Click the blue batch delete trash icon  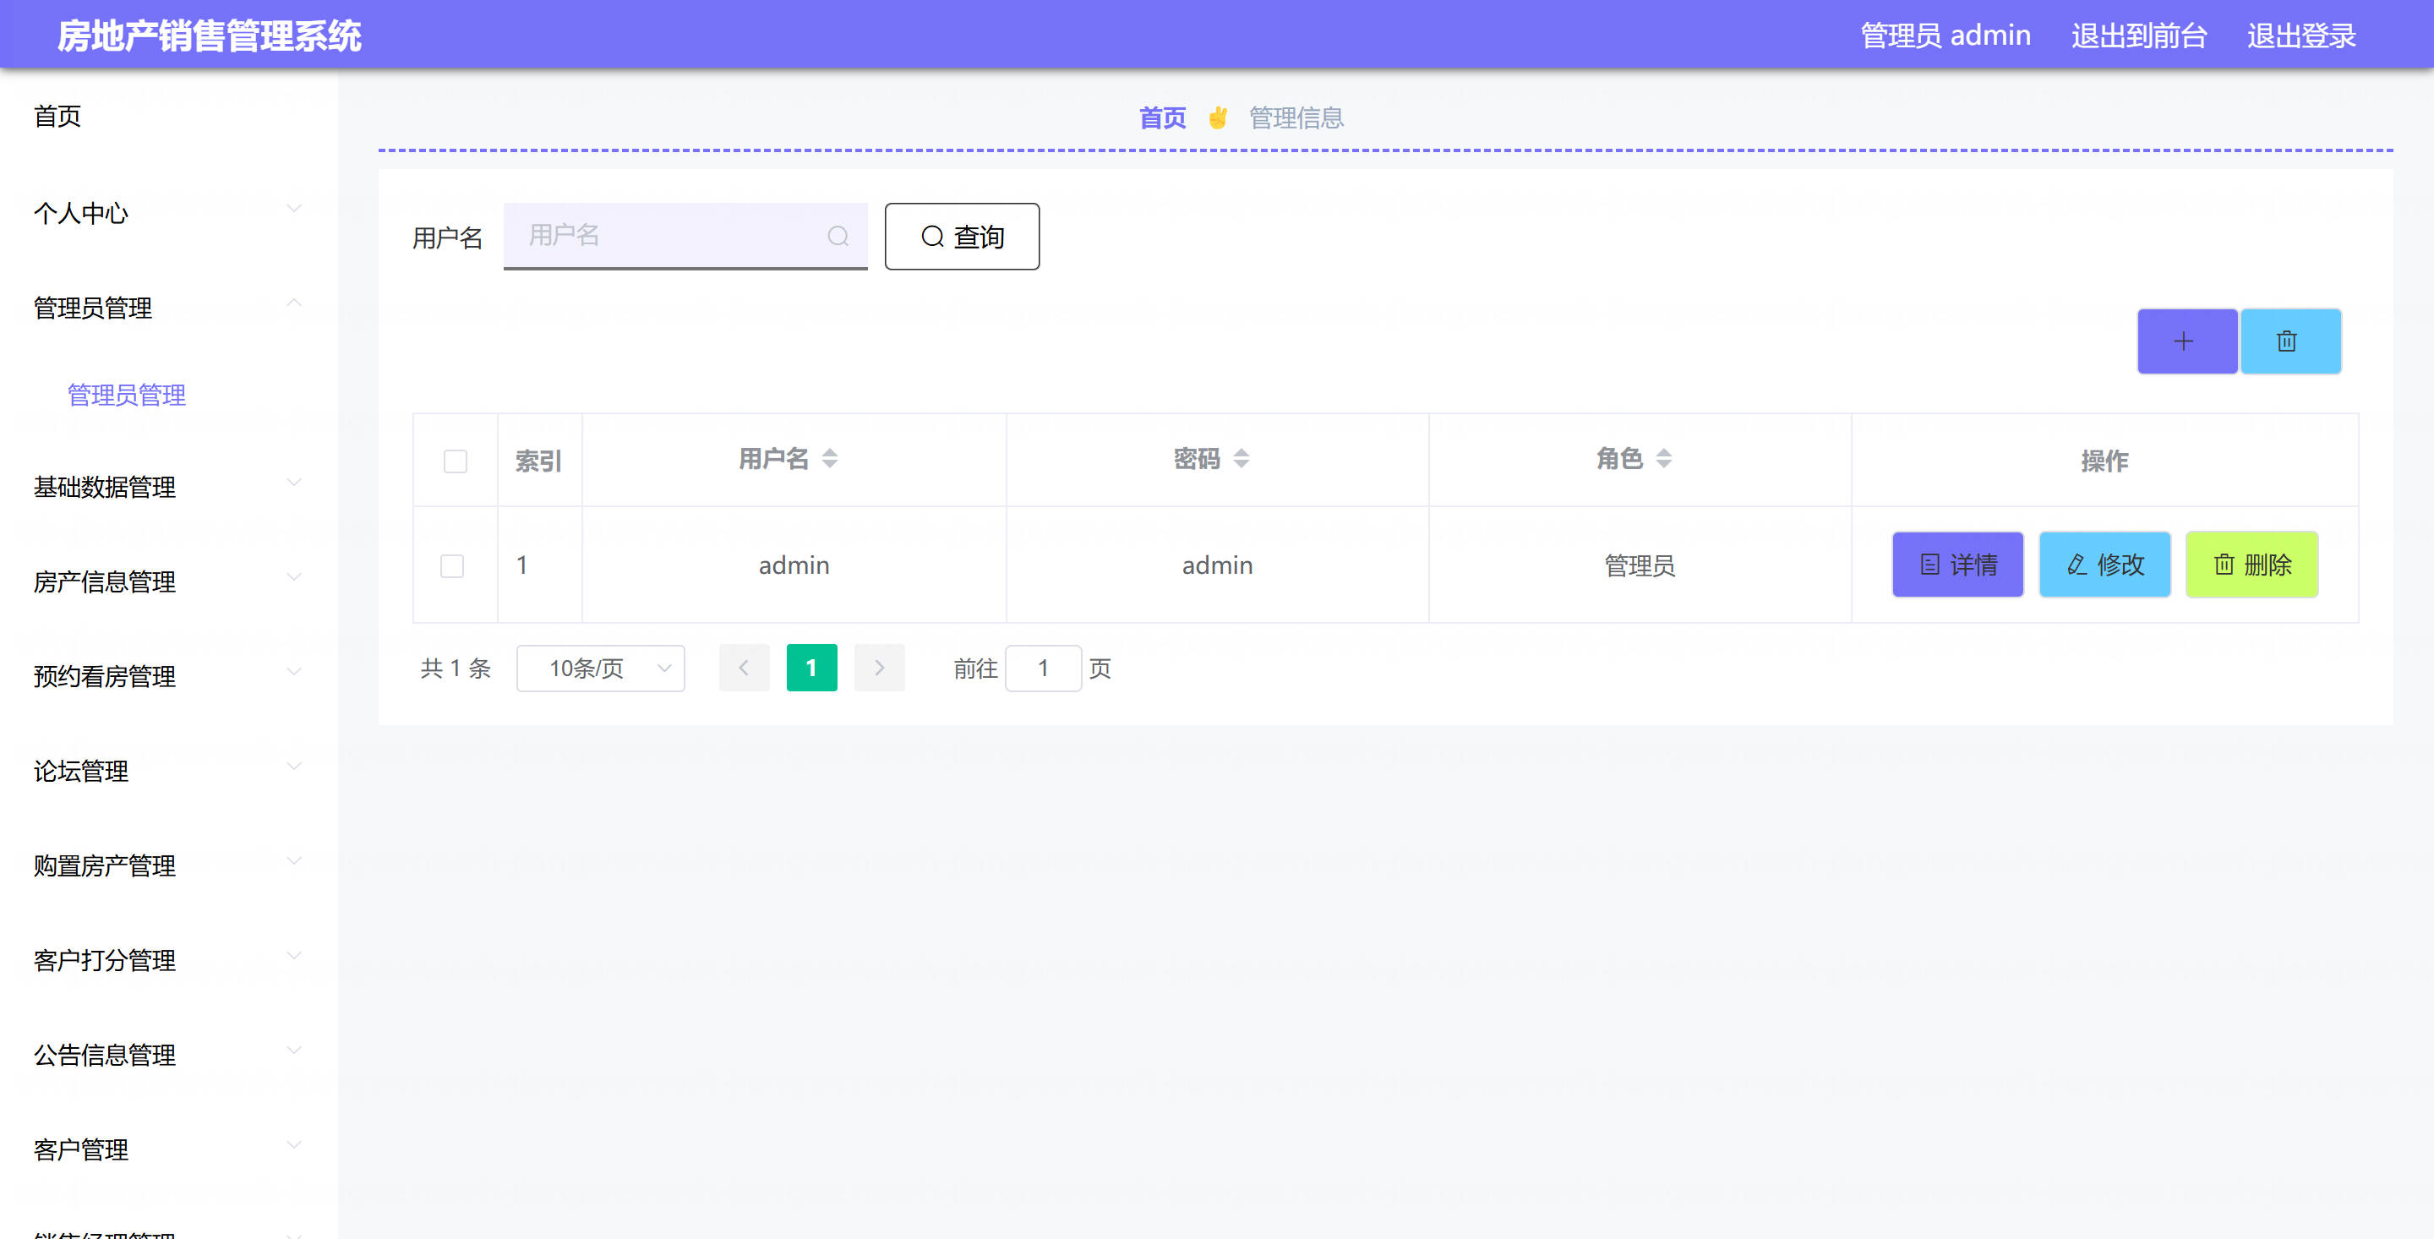pos(2289,341)
